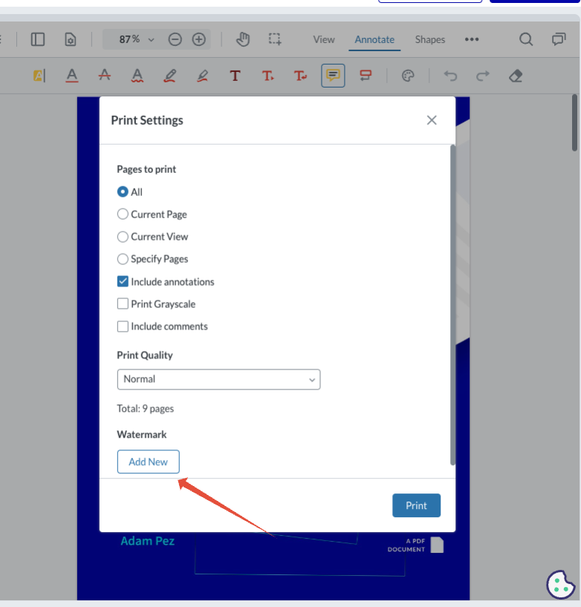Enable Print Grayscale checkbox
The width and height of the screenshot is (581, 607).
[123, 304]
